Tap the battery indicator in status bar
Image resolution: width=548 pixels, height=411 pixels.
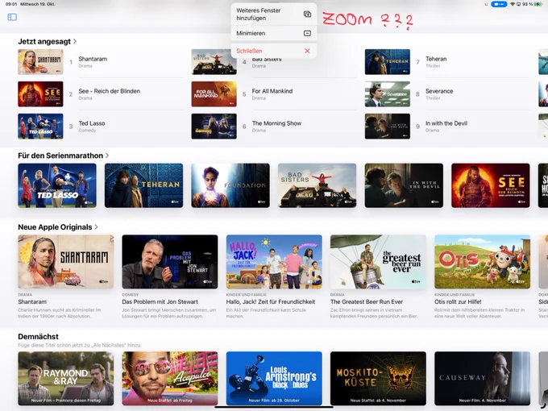tap(538, 4)
